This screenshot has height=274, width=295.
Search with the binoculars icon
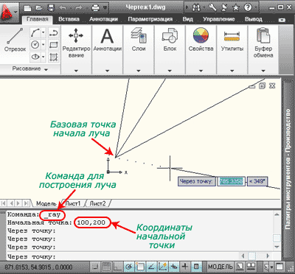196,8
